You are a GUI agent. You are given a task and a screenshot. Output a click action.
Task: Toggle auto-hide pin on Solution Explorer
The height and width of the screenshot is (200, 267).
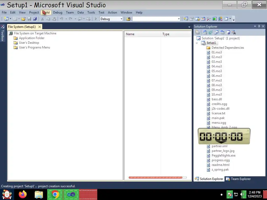click(x=259, y=26)
